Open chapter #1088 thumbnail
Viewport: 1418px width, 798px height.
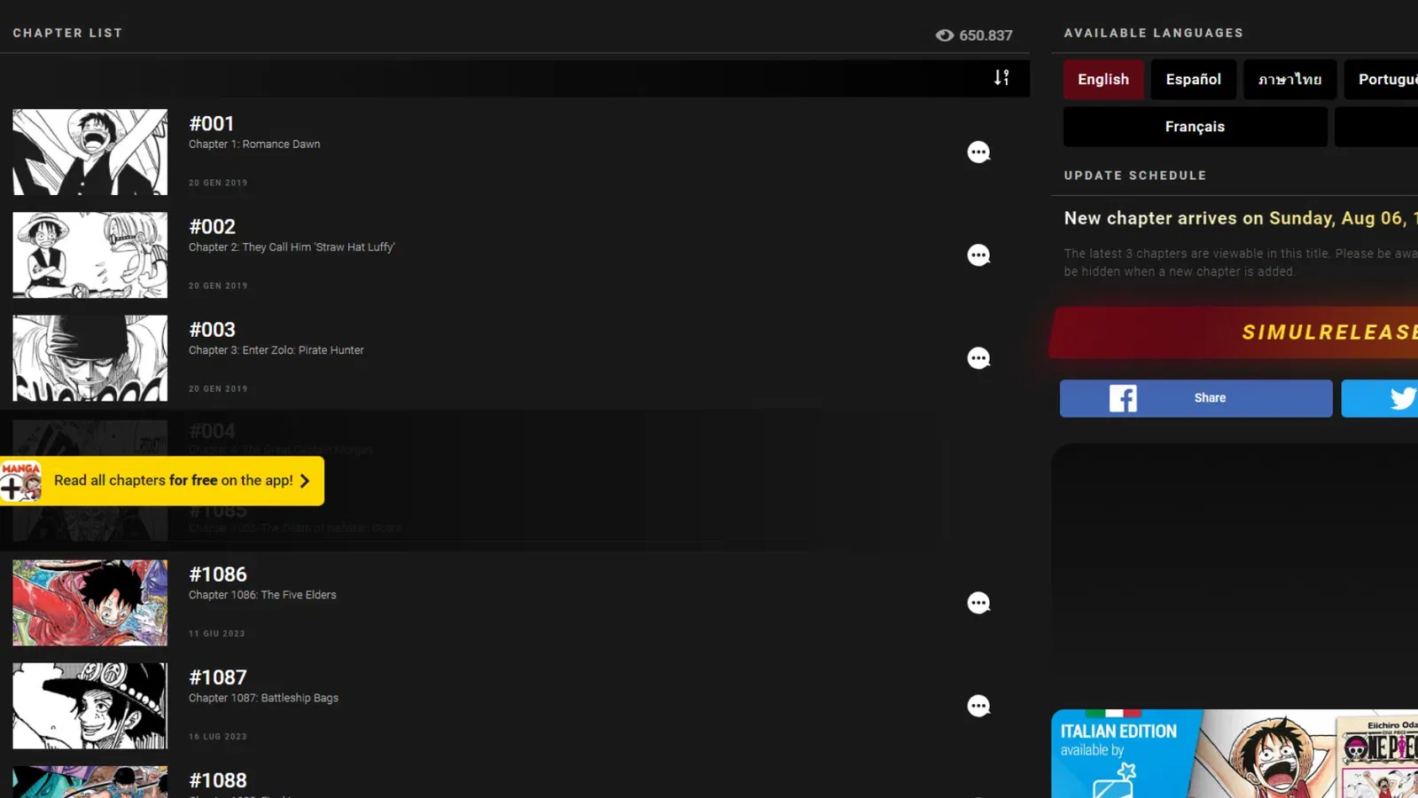point(90,782)
